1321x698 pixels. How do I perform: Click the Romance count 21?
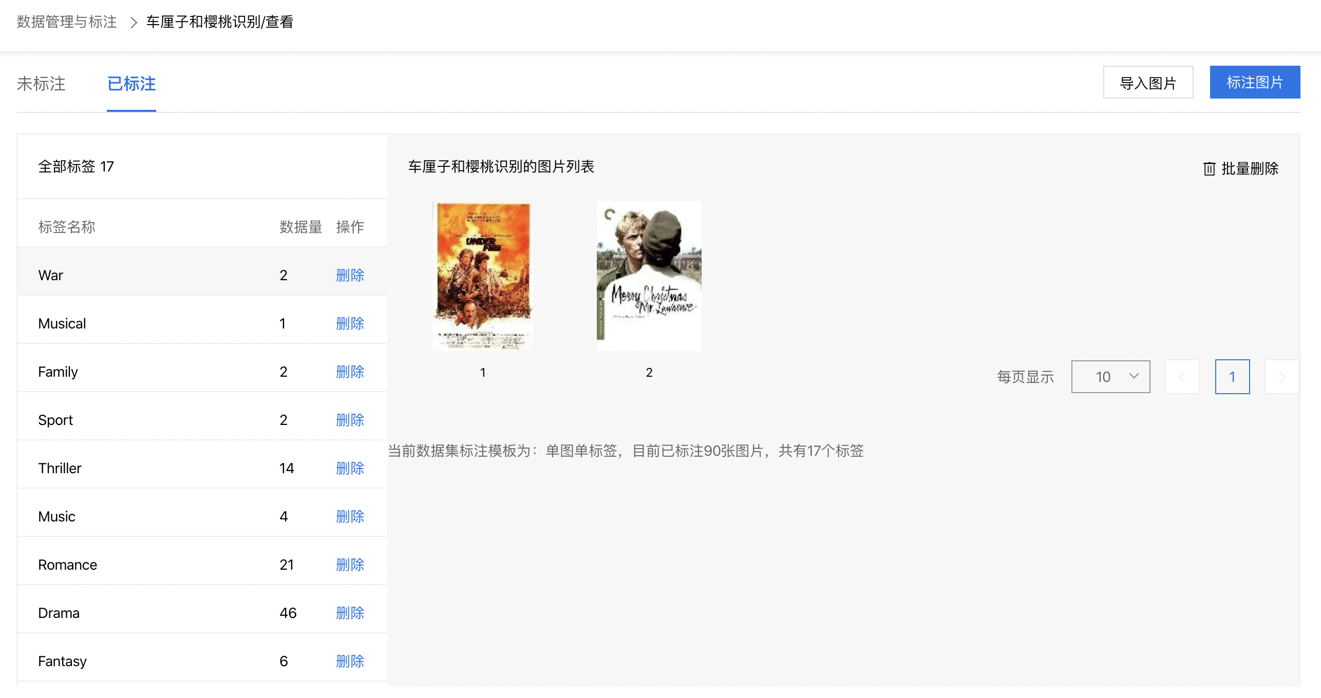coord(287,565)
